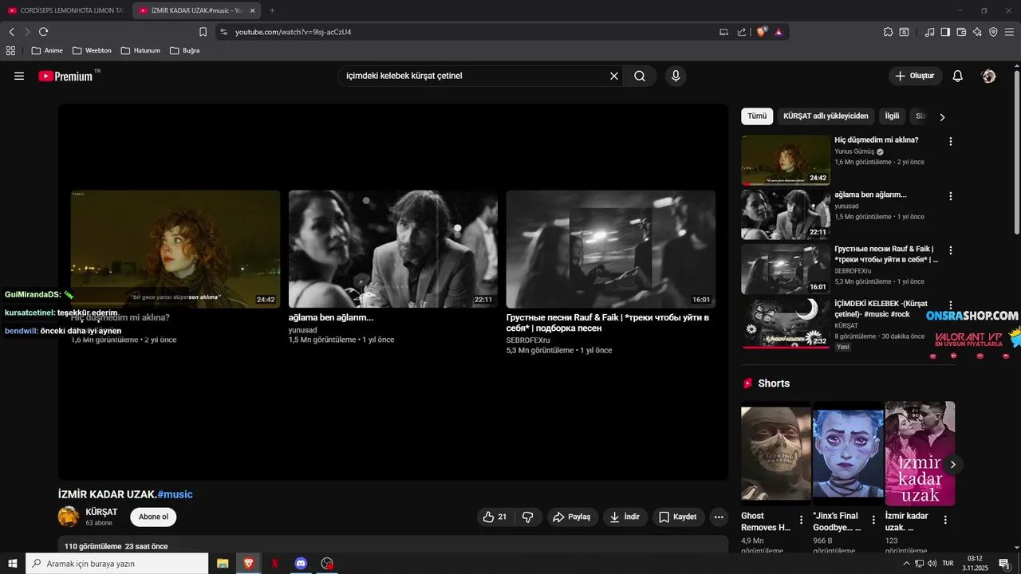Open more actions ellipsis under the video
The width and height of the screenshot is (1021, 574).
tap(719, 517)
